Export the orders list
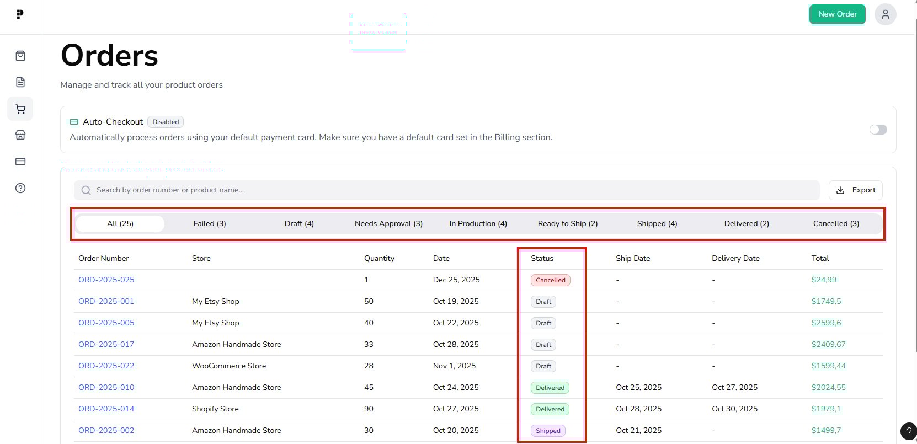 855,190
